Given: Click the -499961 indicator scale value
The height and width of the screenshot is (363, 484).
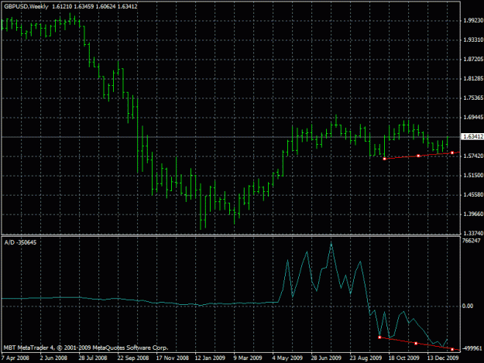Looking at the screenshot, I should click(x=472, y=348).
